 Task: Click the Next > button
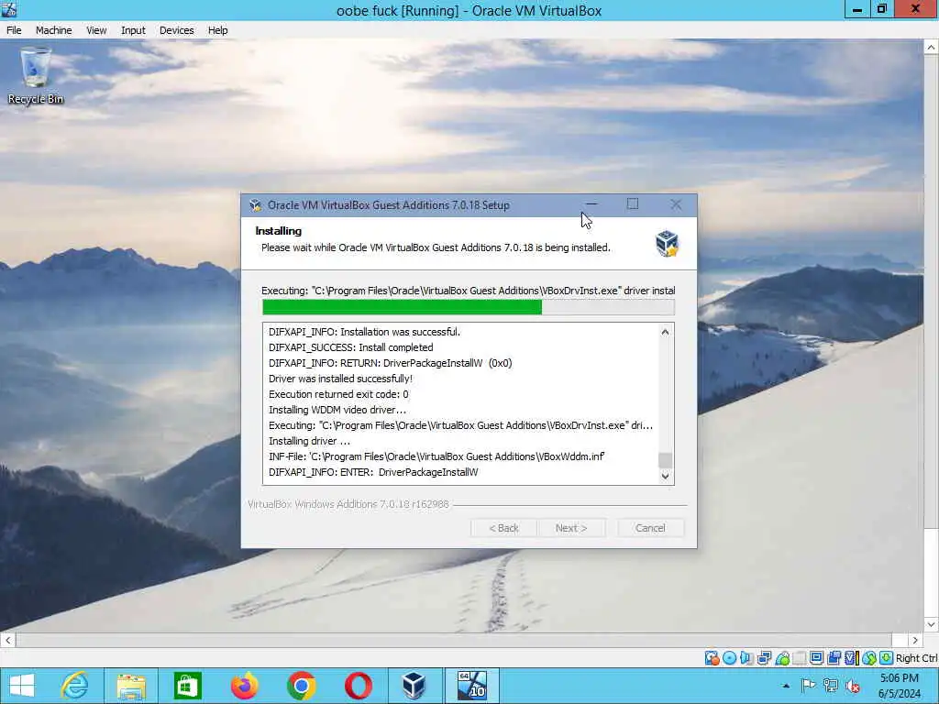point(570,528)
